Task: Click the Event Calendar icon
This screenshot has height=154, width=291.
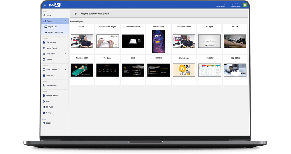Action: click(x=44, y=70)
